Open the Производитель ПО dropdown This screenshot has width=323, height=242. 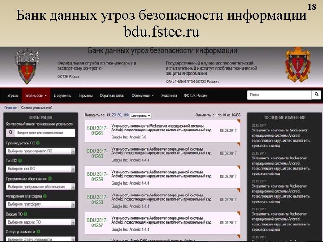pos(40,151)
